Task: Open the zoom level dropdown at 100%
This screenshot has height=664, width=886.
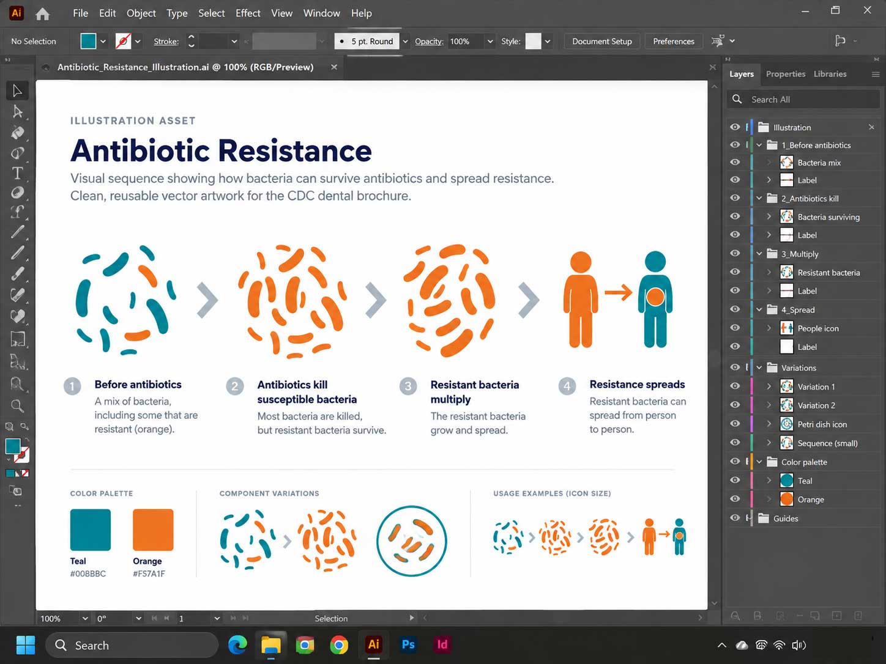Action: 85,618
